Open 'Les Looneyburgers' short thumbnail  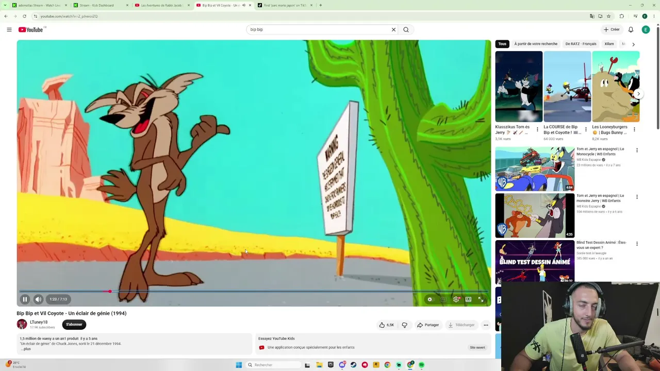tap(616, 87)
